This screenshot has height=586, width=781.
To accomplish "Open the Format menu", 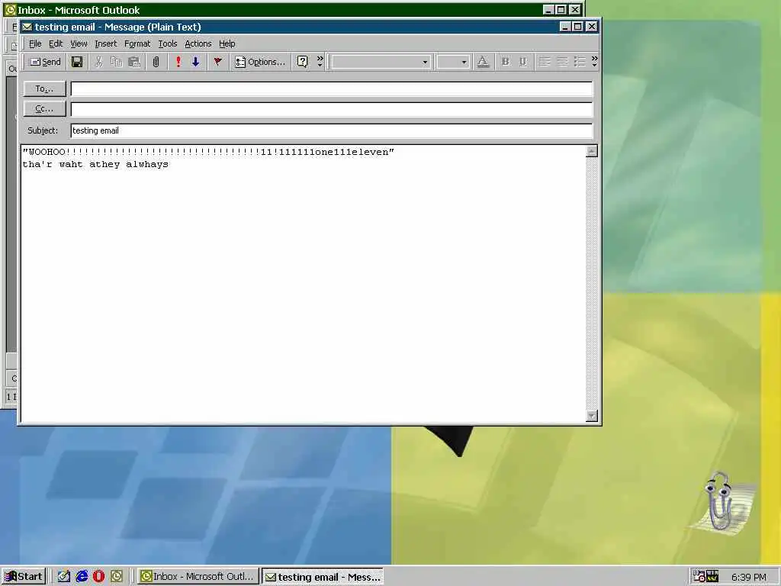I will 137,43.
